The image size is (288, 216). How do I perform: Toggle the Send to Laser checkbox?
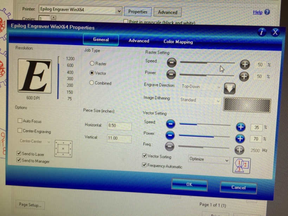pyautogui.click(x=19, y=153)
